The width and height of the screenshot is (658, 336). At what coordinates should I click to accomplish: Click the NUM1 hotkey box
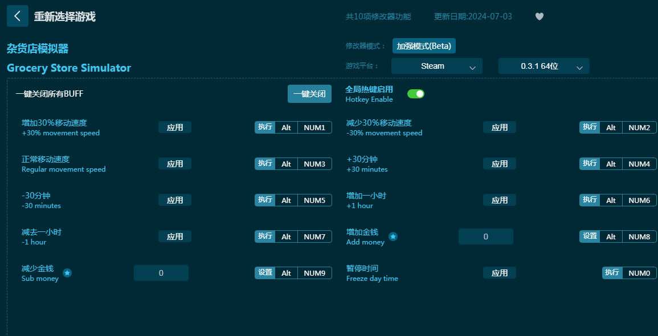coord(314,127)
